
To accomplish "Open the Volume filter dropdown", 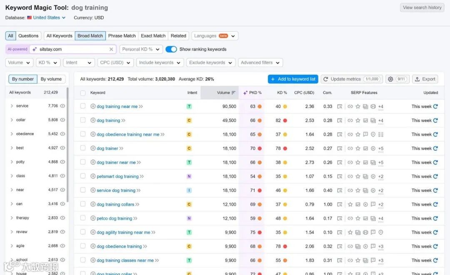I will pyautogui.click(x=19, y=62).
